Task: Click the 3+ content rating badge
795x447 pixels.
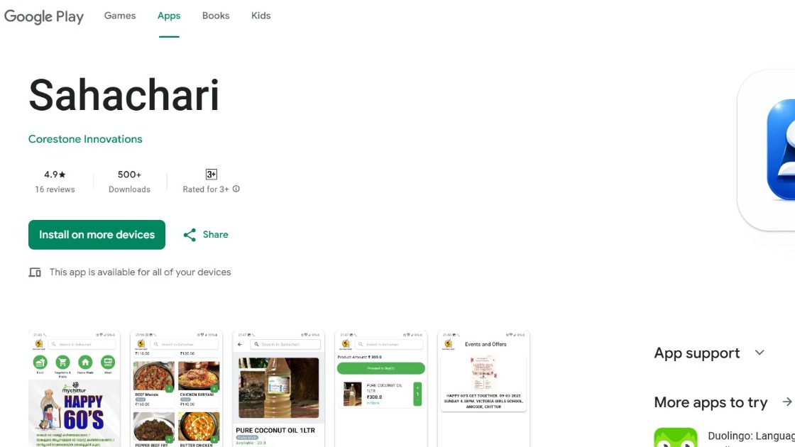Action: (212, 175)
